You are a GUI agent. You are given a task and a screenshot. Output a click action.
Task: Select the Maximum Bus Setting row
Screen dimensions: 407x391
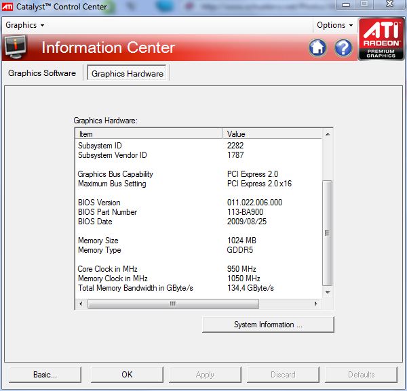pos(199,184)
